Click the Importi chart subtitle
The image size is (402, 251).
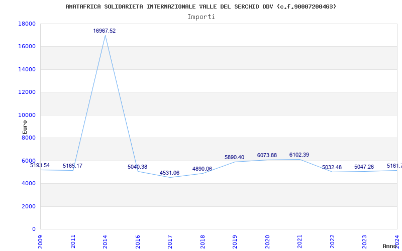point(201,17)
